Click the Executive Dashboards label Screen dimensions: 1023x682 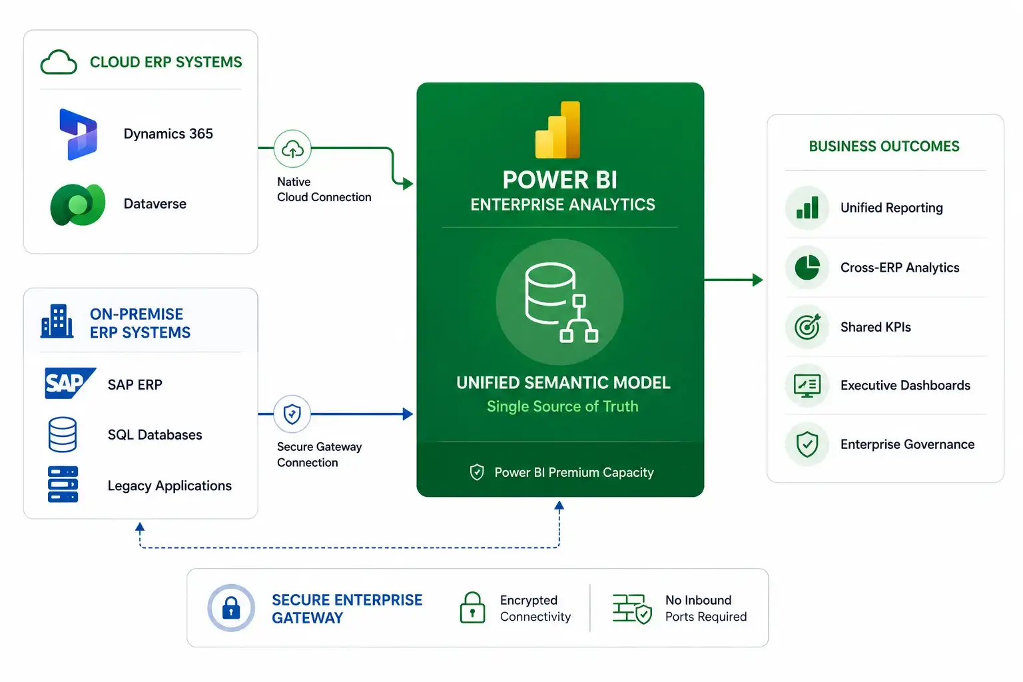[x=905, y=386]
